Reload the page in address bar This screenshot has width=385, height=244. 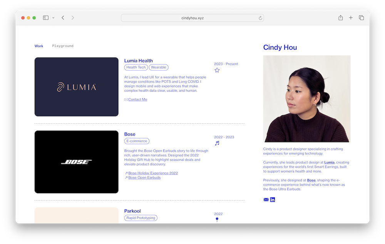[x=260, y=18]
